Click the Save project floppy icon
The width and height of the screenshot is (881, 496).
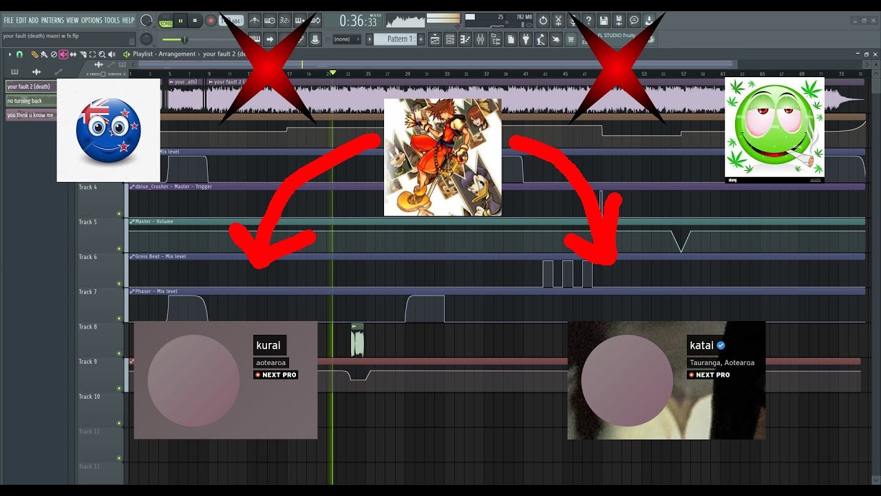(x=604, y=21)
